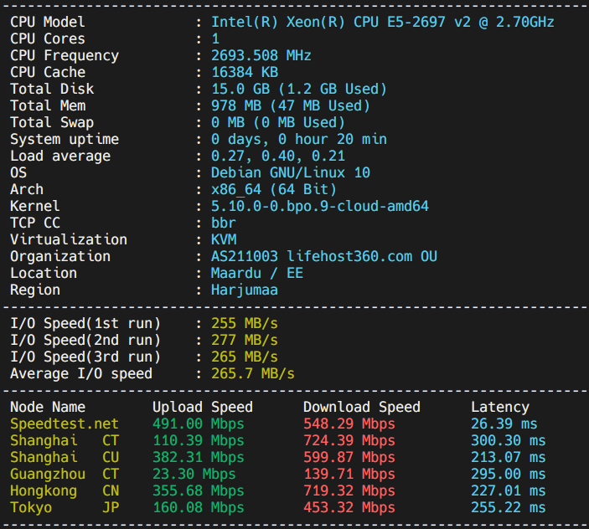Image resolution: width=589 pixels, height=529 pixels.
Task: Select the Guangzhou CT upload speed 23.30 Mbps
Action: click(194, 474)
